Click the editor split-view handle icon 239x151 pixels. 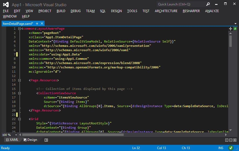click(x=230, y=29)
